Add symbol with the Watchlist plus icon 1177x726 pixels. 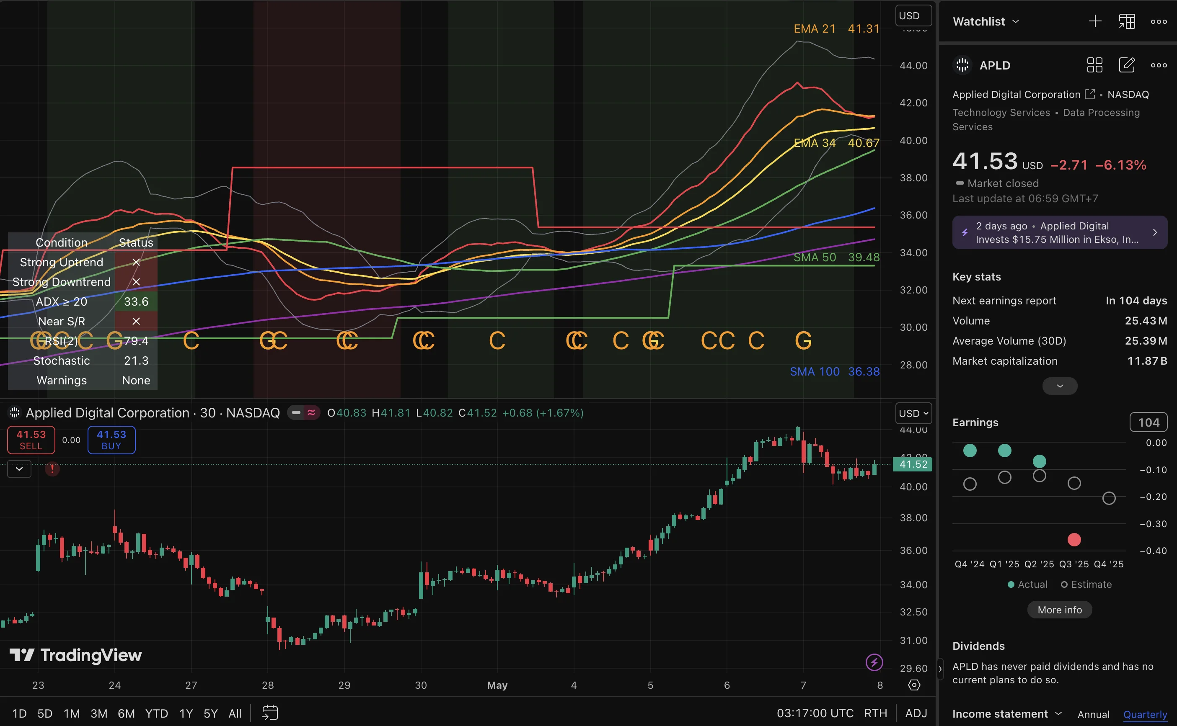[1095, 22]
